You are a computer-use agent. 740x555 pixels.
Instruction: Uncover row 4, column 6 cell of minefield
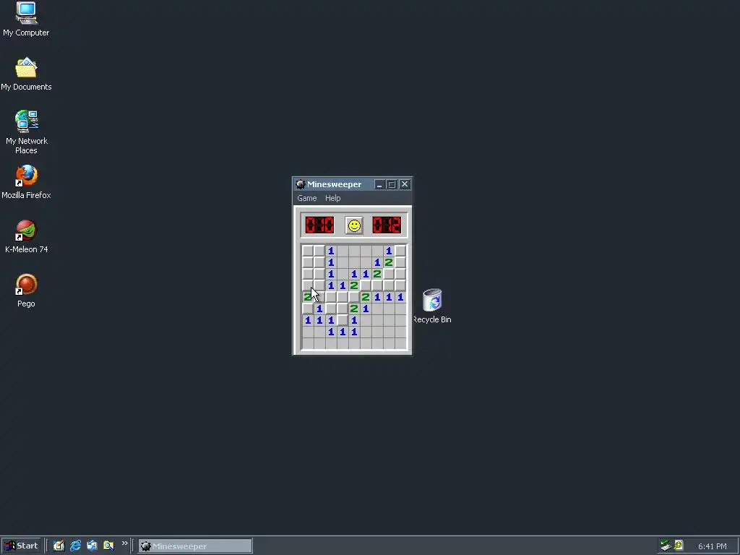click(x=365, y=285)
